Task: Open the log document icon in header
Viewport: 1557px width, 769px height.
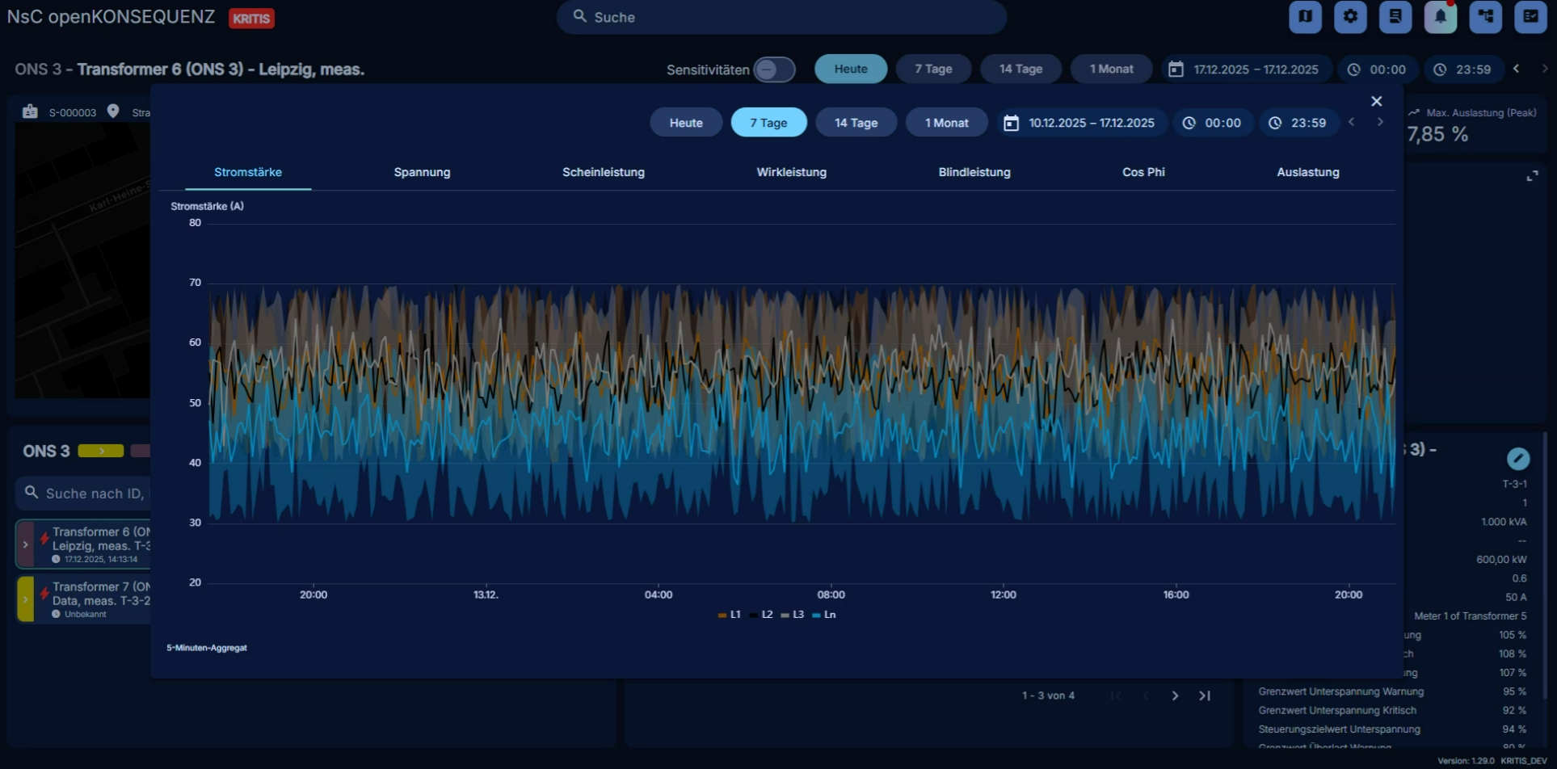Action: [1395, 17]
